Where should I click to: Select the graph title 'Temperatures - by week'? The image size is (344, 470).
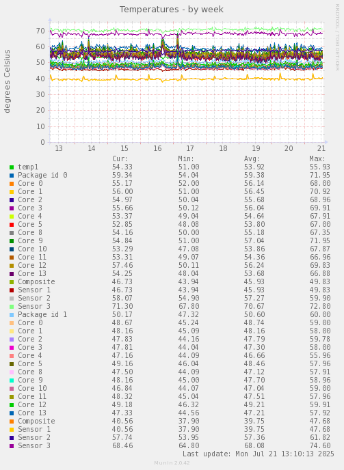click(172, 10)
